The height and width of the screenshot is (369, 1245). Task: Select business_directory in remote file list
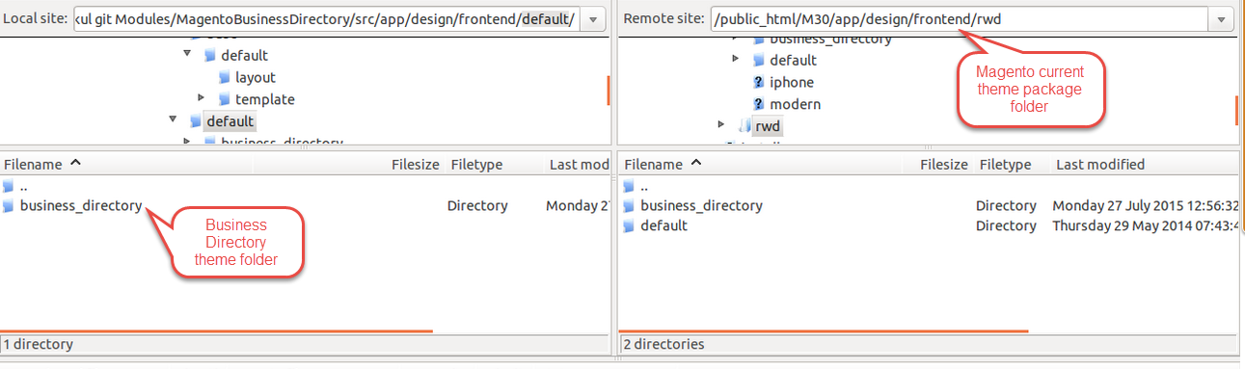click(x=701, y=205)
